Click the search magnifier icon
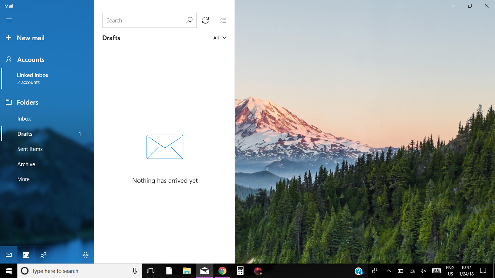Screen dimensions: 495x278 coord(189,21)
